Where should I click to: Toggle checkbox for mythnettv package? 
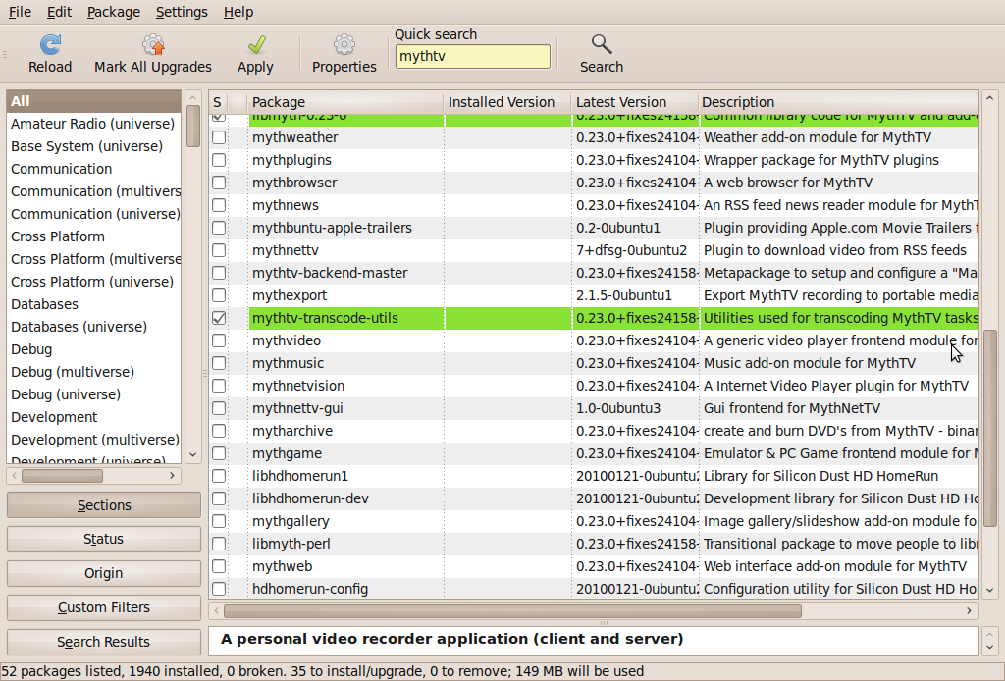[219, 250]
